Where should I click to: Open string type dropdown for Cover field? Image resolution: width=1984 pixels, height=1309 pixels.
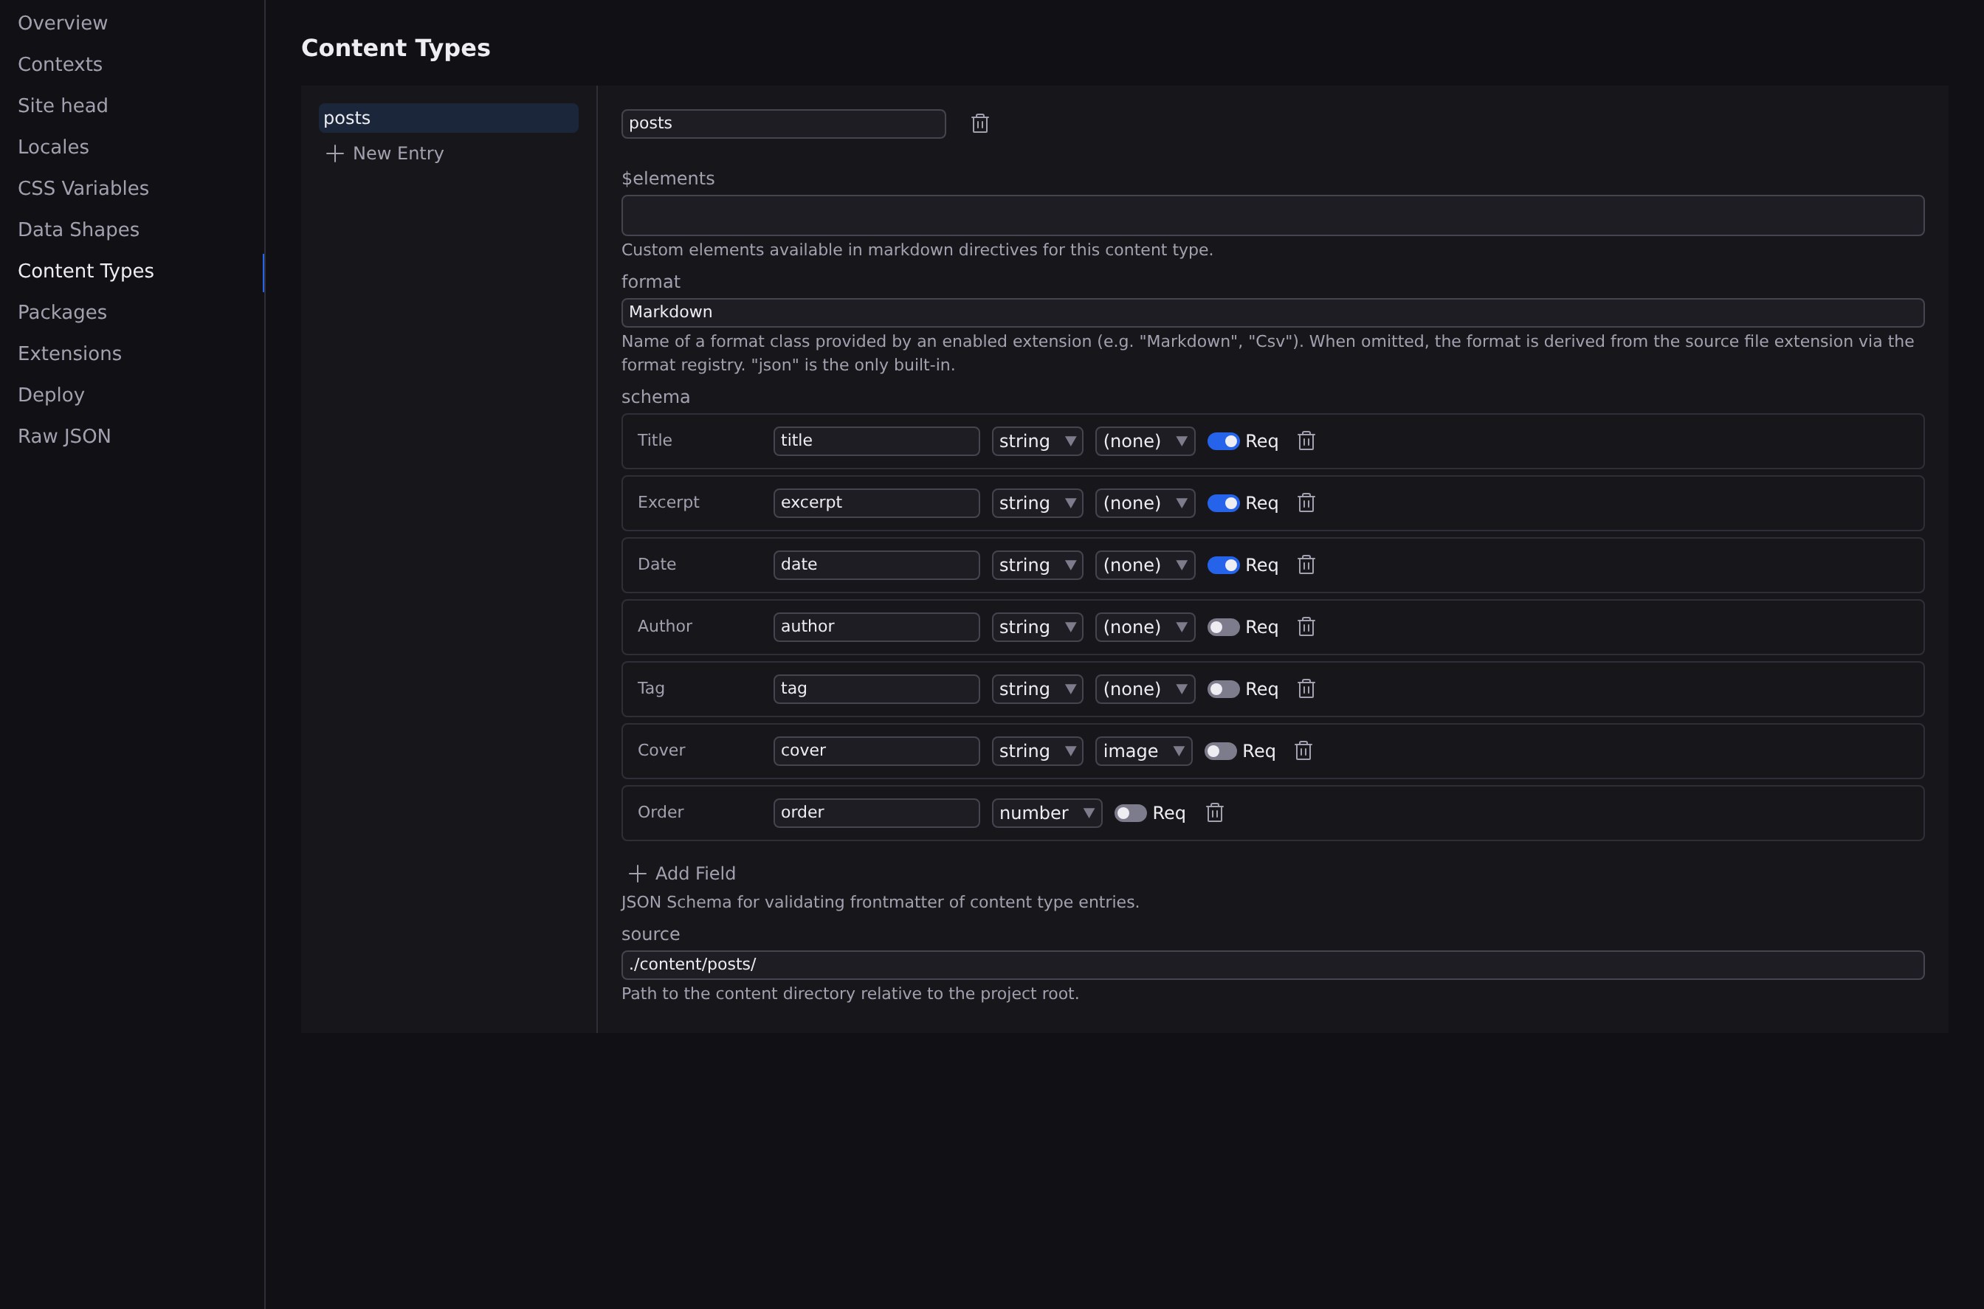1037,750
